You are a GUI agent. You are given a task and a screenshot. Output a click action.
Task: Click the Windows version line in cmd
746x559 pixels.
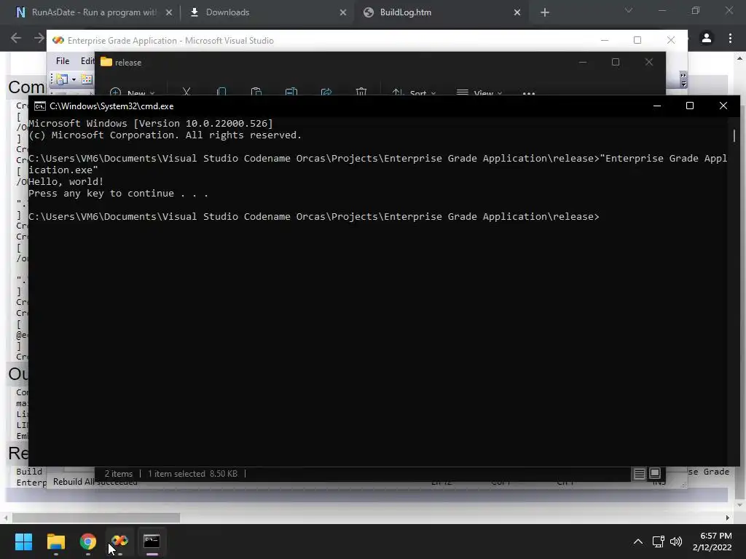[x=151, y=124]
